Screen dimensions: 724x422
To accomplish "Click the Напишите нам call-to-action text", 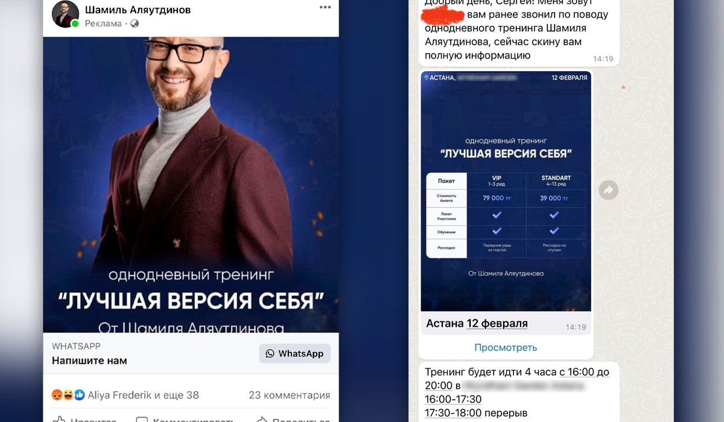I will click(x=89, y=361).
